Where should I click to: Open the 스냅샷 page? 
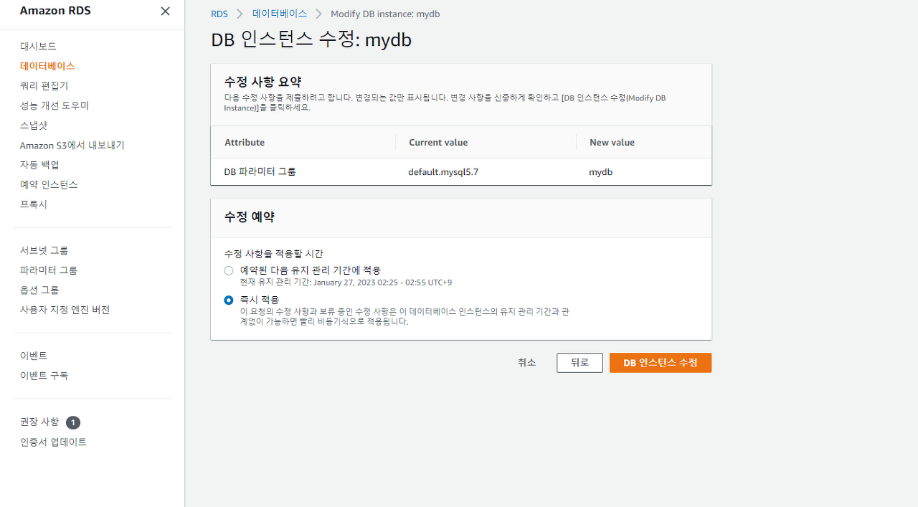[34, 125]
